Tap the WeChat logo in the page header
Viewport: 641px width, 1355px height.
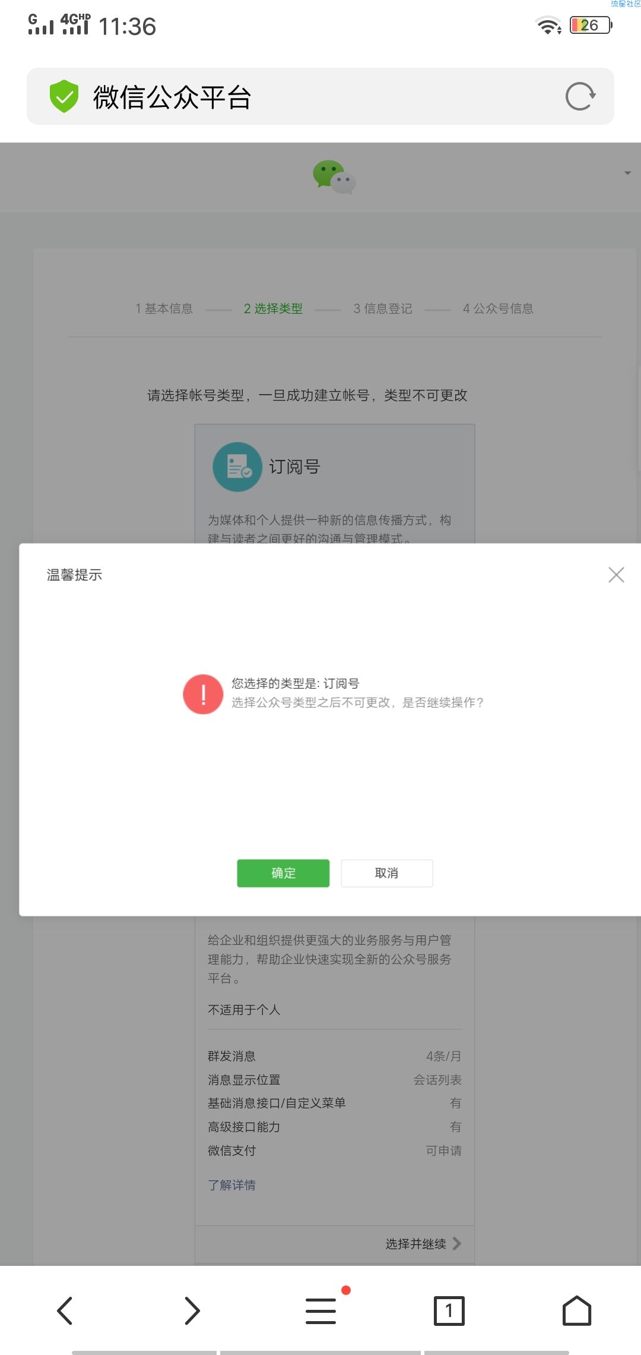pos(334,177)
